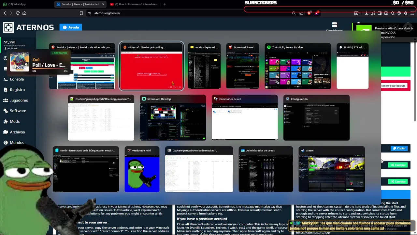This screenshot has height=235, width=417.
Task: Click the Ayuda help button
Action: coord(71,27)
